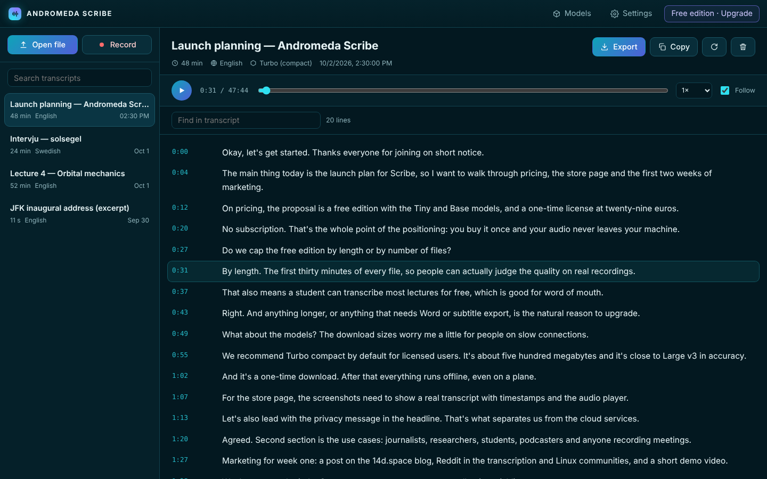
Task: Click the globe icon beside English
Action: point(214,63)
